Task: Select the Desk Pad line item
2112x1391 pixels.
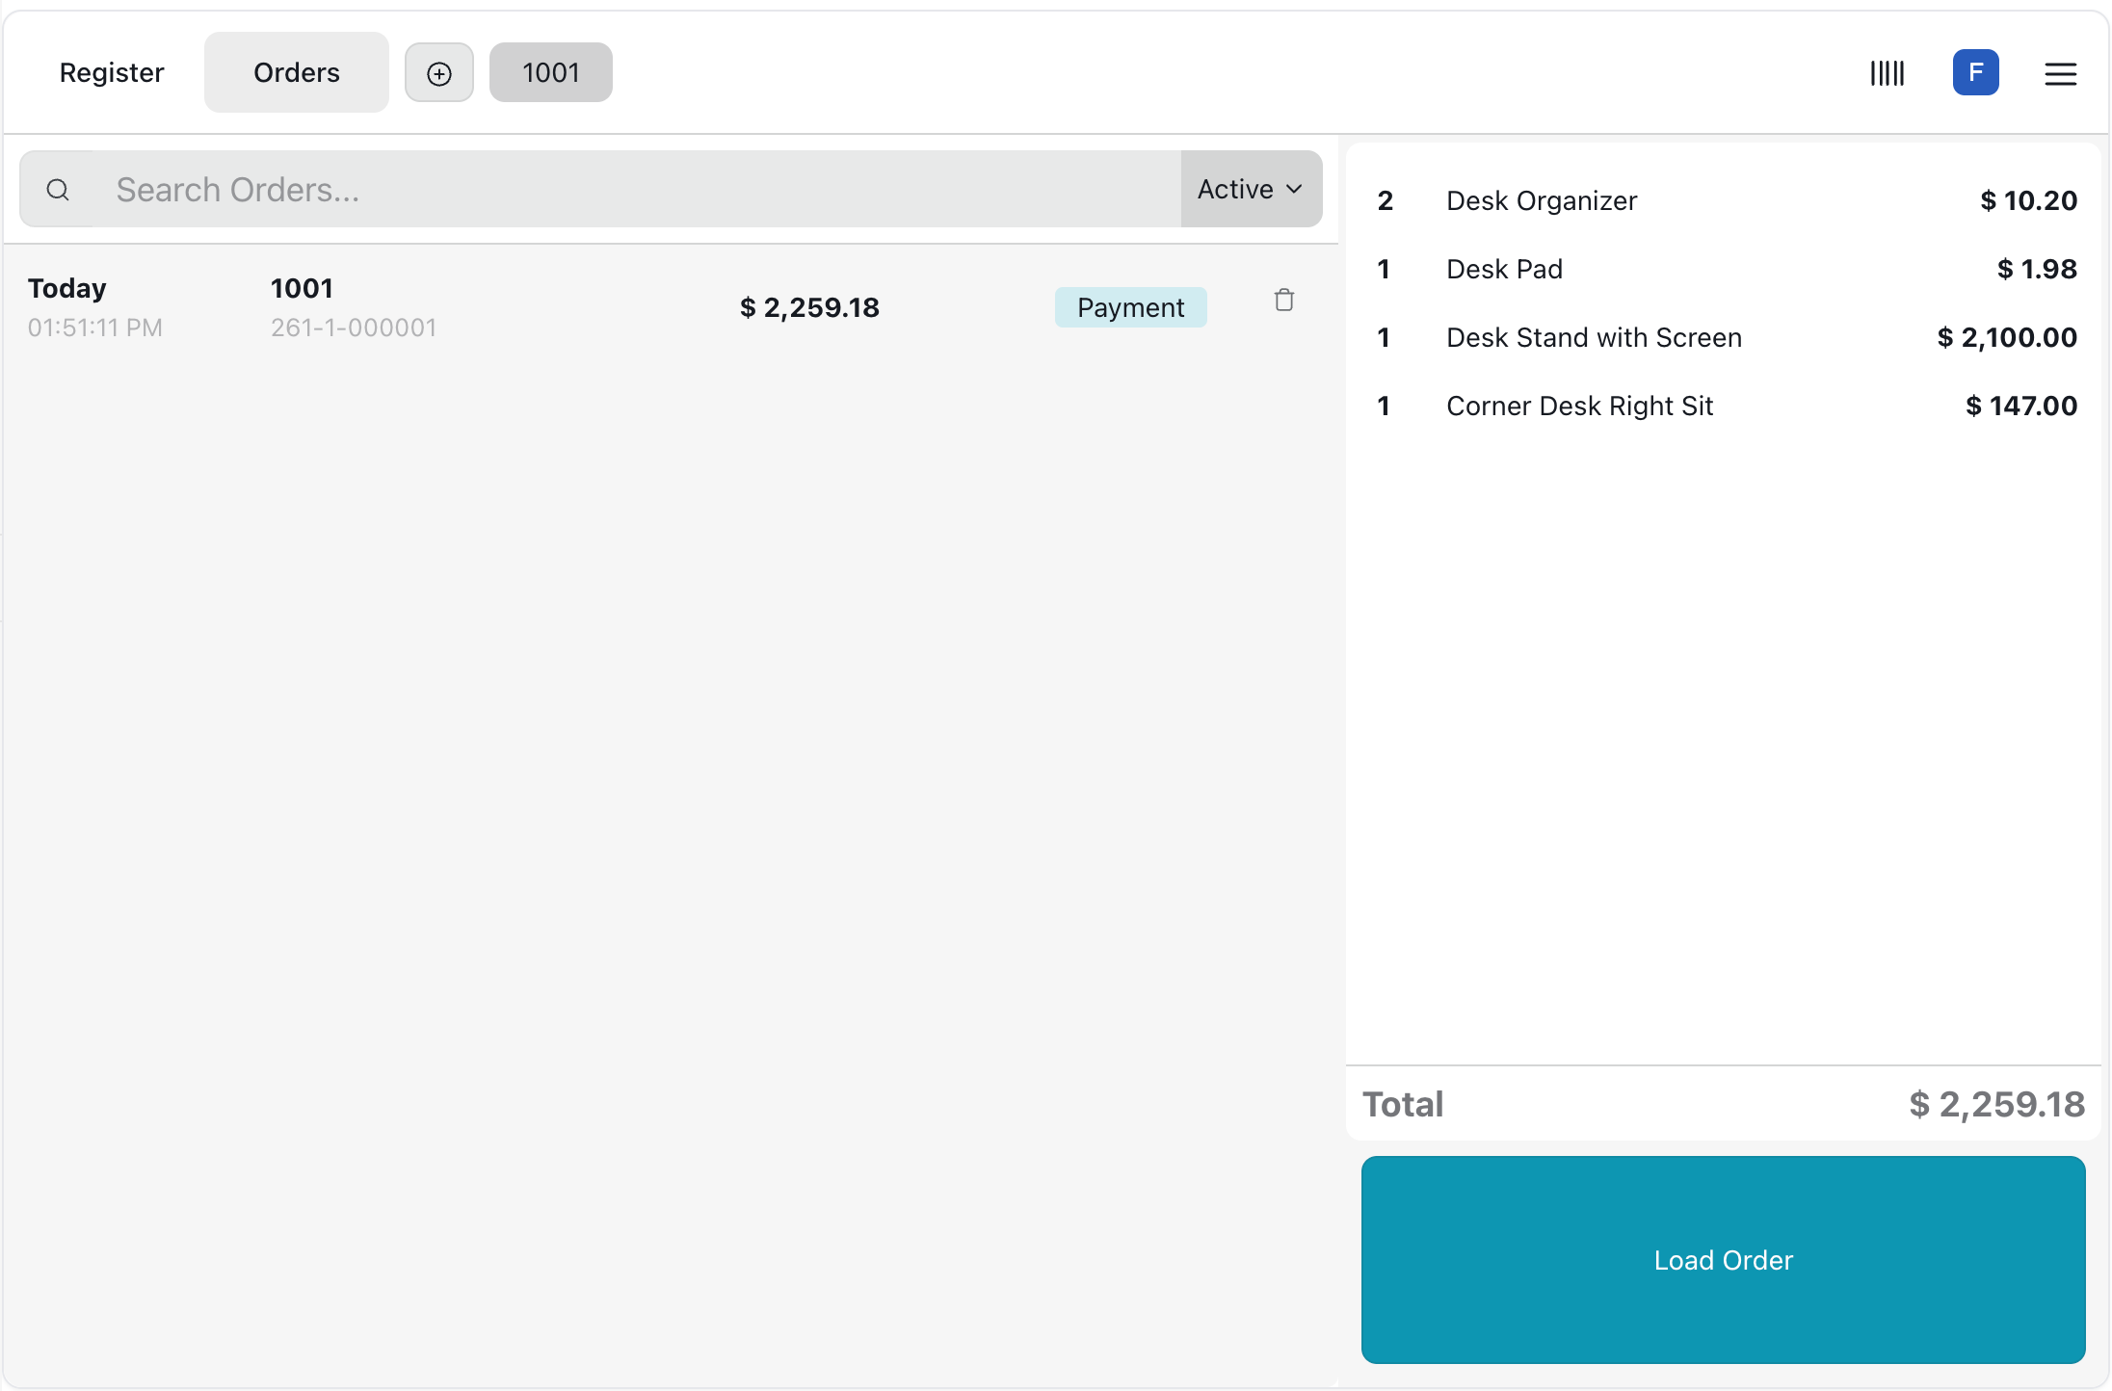Action: [x=1504, y=269]
